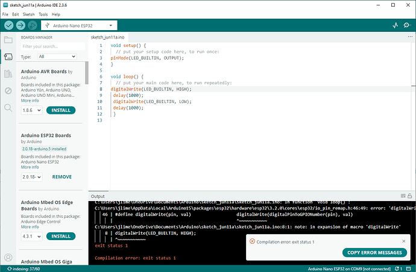Open the Serial Monitor

pyautogui.click(x=407, y=25)
